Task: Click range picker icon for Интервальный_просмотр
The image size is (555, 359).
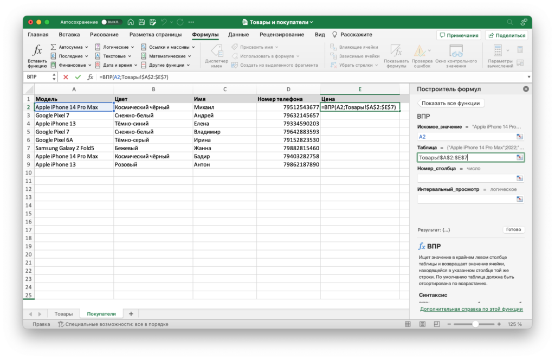Action: point(519,199)
